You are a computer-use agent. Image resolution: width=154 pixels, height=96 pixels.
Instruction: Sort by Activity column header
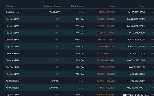[x=9, y=6]
